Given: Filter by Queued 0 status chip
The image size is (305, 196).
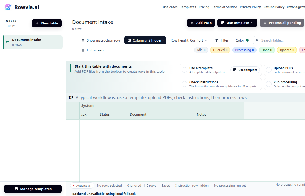Looking at the screenshot, I should click(220, 50).
